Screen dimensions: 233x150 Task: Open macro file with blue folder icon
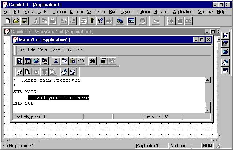(36, 61)
